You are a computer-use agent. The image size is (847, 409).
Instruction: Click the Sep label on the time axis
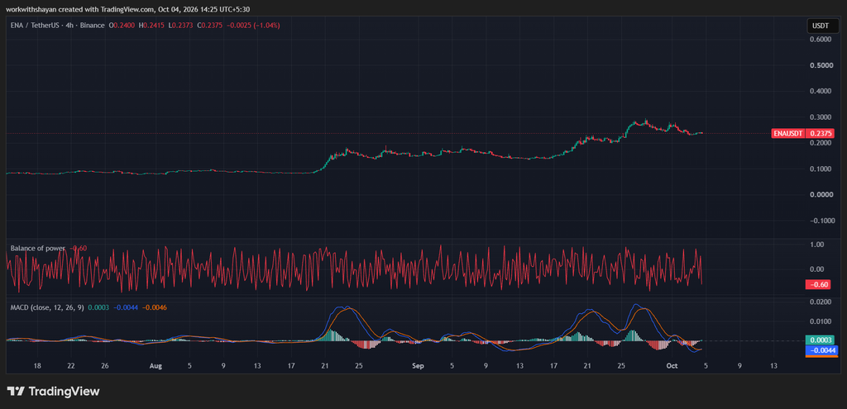(x=418, y=366)
